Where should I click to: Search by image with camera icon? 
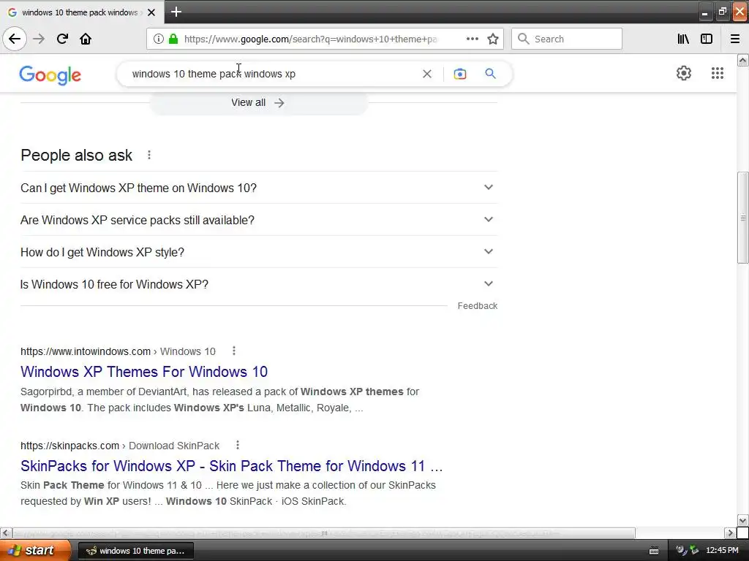[x=459, y=74]
